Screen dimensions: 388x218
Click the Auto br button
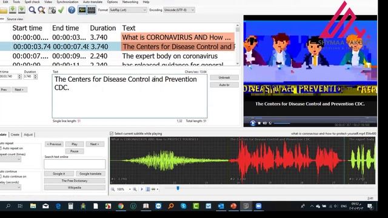click(x=224, y=85)
